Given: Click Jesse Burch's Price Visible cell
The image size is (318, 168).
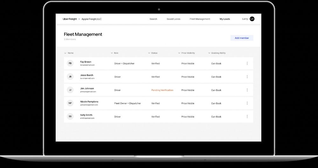Looking at the screenshot, I should click(x=188, y=77).
